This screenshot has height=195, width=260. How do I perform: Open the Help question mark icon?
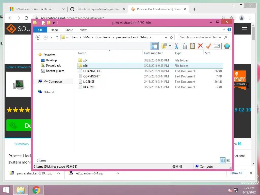[229, 29]
